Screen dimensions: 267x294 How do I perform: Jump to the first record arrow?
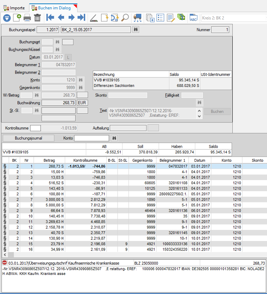50,18
